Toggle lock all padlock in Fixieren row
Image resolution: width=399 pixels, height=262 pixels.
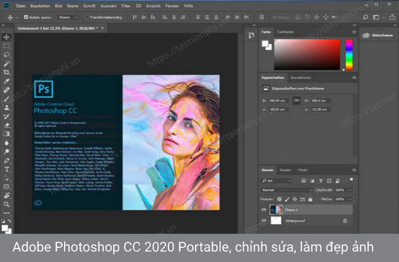pyautogui.click(x=310, y=199)
